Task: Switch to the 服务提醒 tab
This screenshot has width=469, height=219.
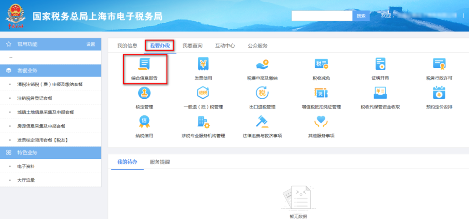Action: [x=160, y=162]
